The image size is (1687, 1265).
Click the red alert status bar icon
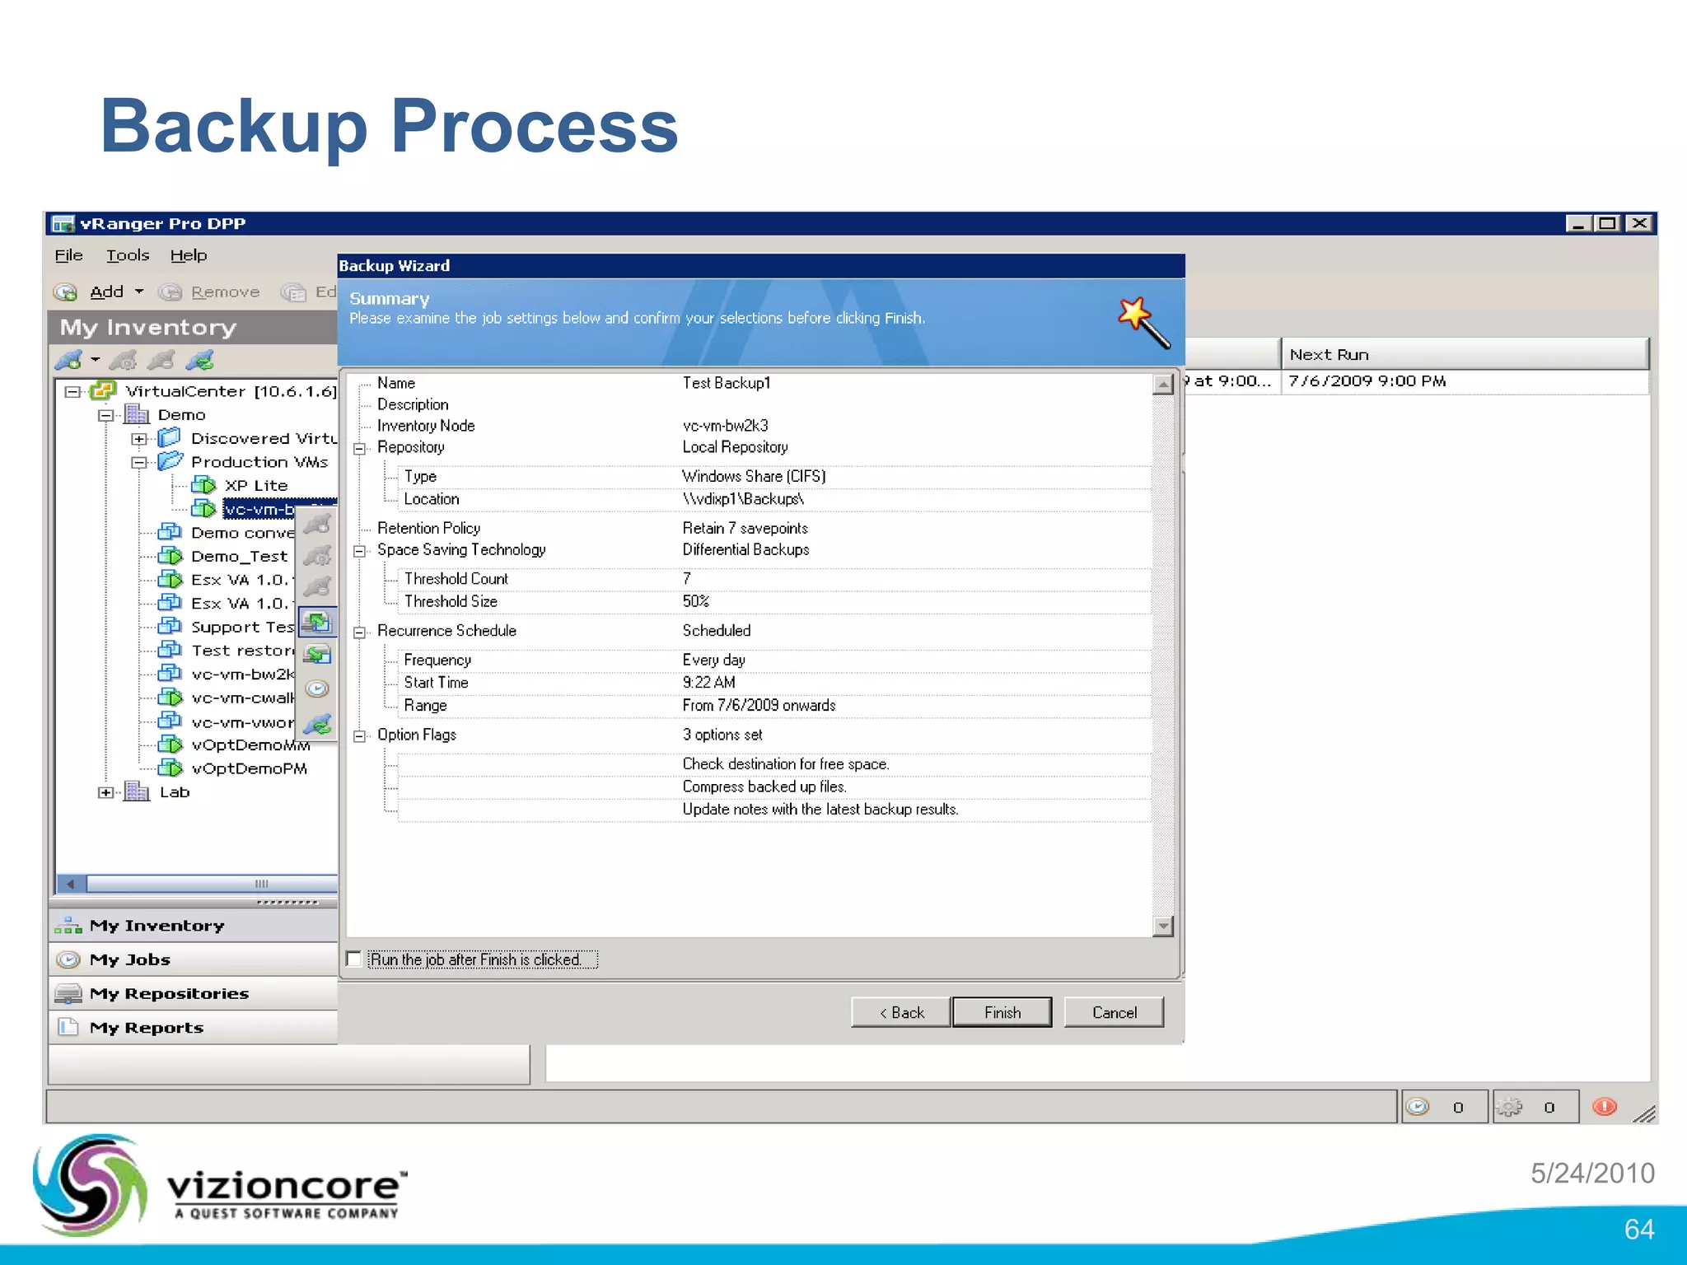tap(1604, 1107)
